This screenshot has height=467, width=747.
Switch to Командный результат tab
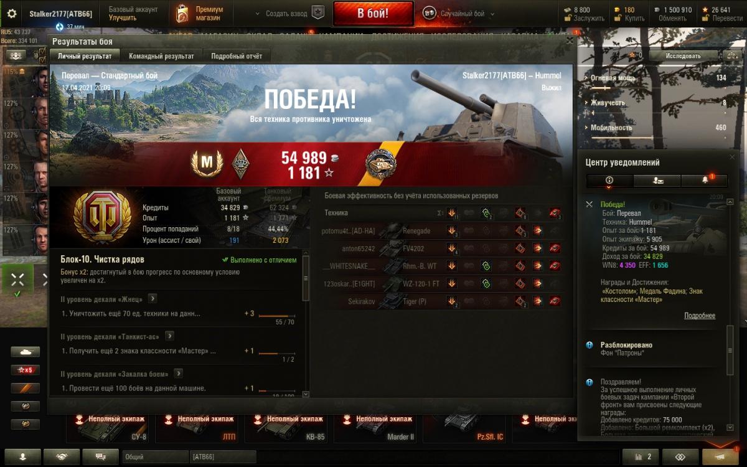[x=161, y=56]
